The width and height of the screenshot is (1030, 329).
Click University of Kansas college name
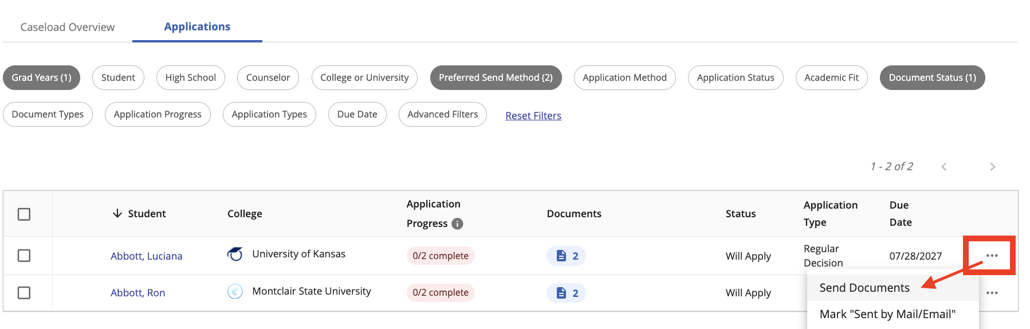pyautogui.click(x=299, y=254)
